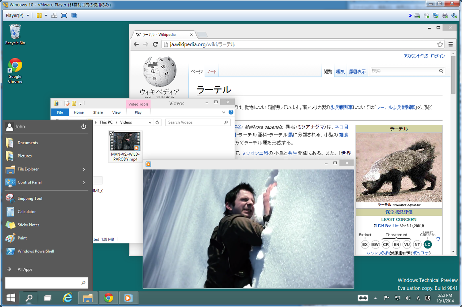The image size is (462, 307).
Task: Open Internet Explorer from taskbar
Action: [67, 298]
